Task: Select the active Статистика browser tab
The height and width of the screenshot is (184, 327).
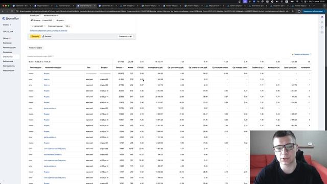Action: click(86, 6)
